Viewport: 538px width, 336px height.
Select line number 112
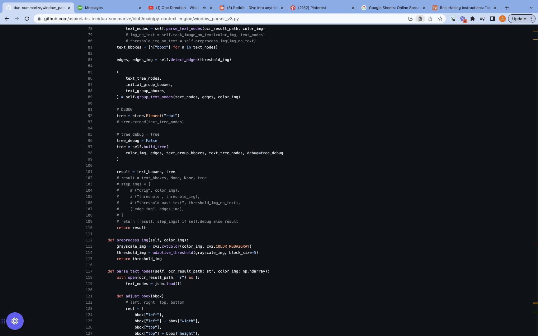[x=89, y=240]
